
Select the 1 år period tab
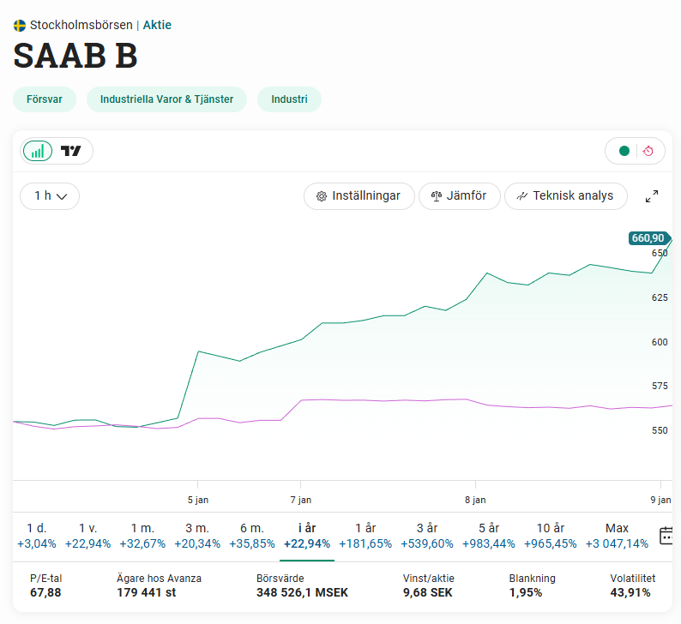click(x=365, y=536)
